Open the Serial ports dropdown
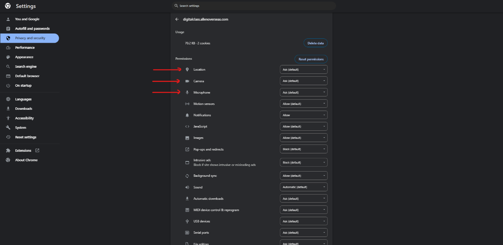The image size is (503, 245). point(304,232)
